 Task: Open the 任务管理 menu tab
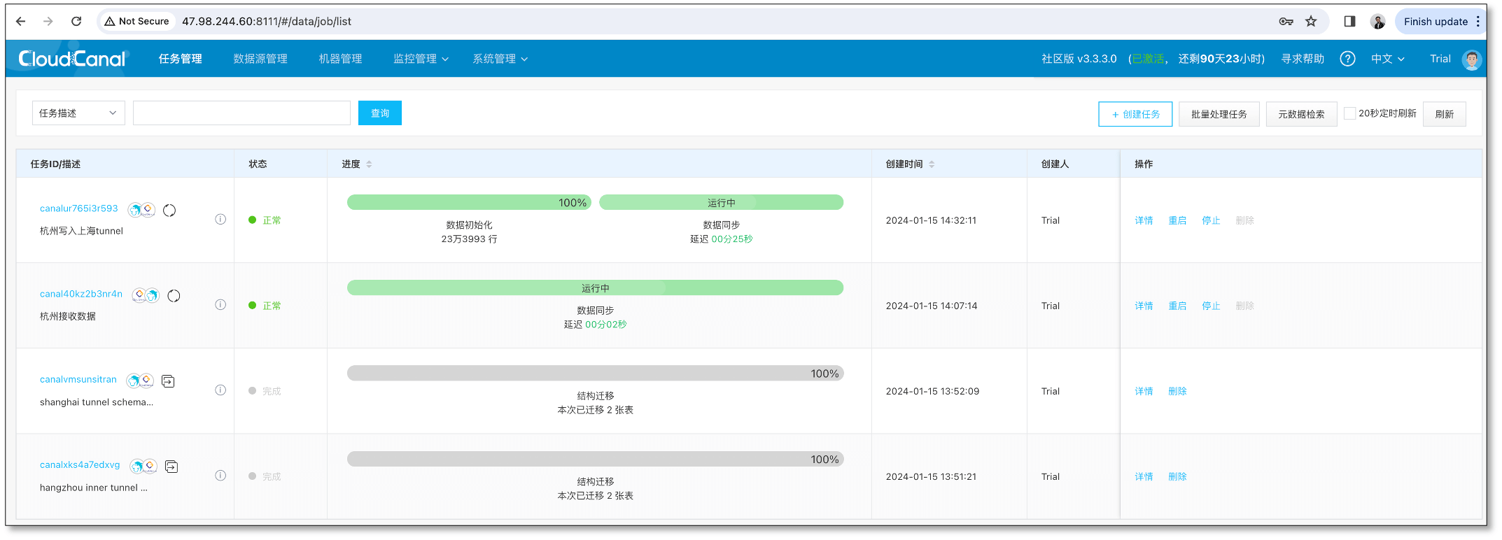[x=180, y=59]
